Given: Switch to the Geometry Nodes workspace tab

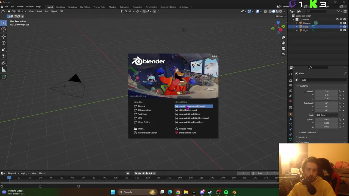Looking at the screenshot, I should click(x=168, y=7).
